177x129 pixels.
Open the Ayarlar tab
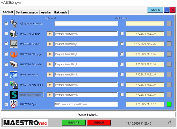46,12
